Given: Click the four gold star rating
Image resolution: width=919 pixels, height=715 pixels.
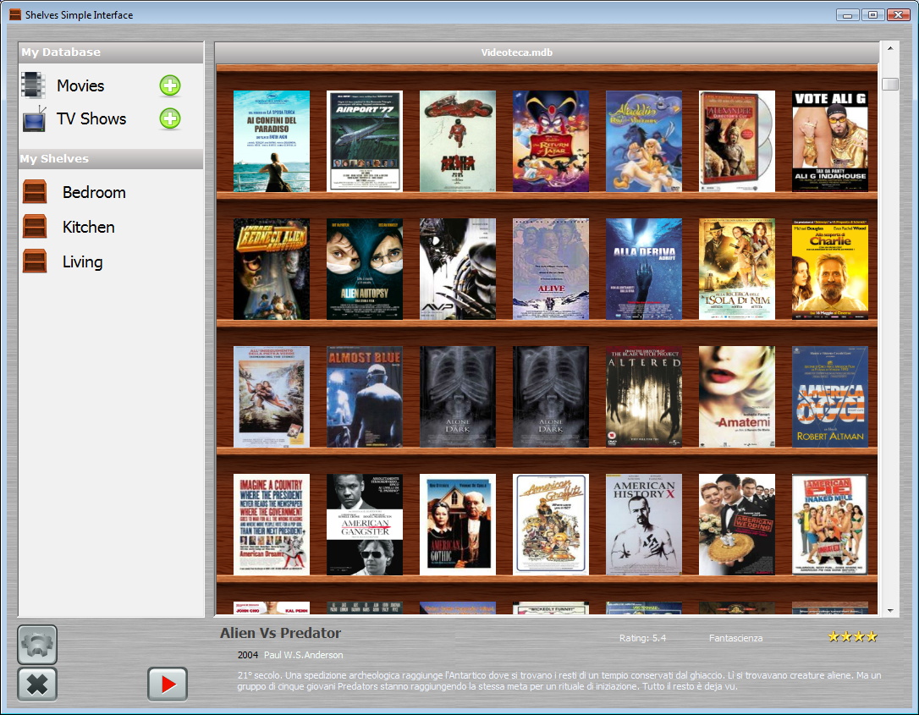Looking at the screenshot, I should 852,636.
